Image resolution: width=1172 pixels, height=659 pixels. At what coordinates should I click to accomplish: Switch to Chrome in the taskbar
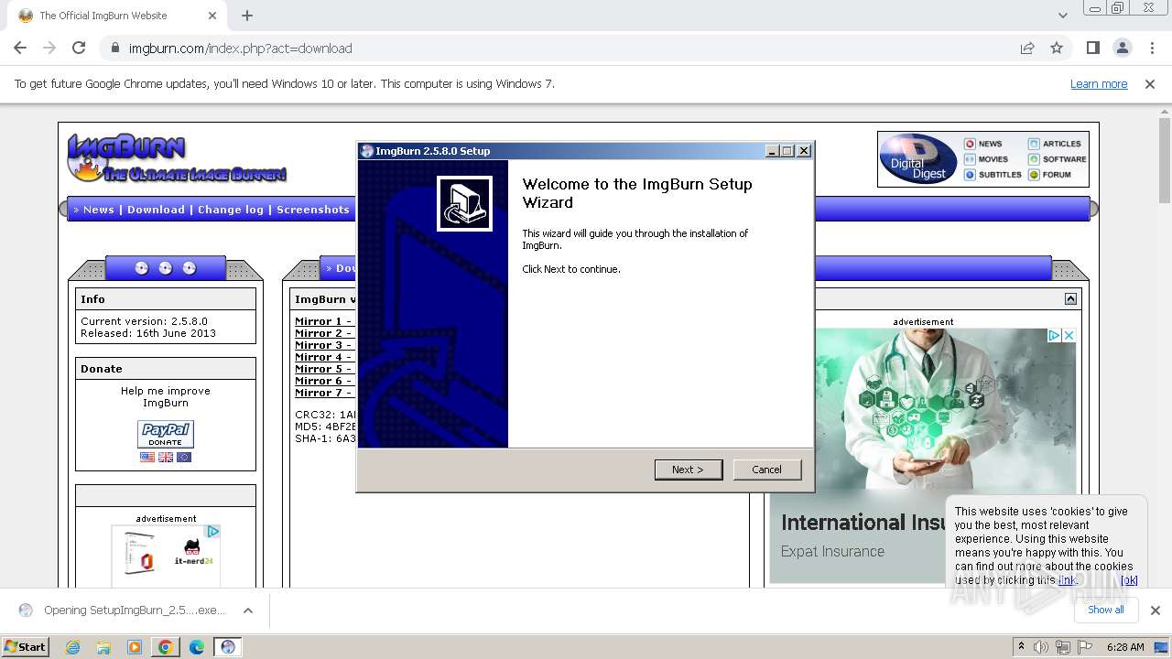click(166, 647)
